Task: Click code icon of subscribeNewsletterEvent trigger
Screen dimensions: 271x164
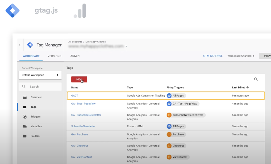Action: [169, 115]
